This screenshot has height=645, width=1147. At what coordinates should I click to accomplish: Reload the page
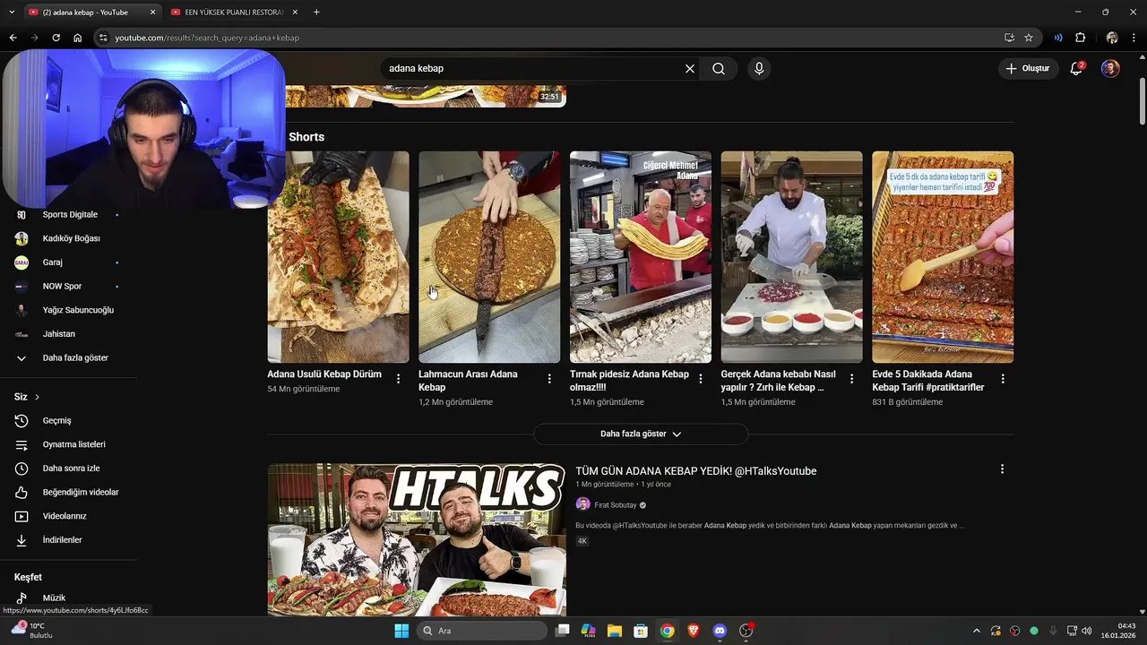coord(56,38)
